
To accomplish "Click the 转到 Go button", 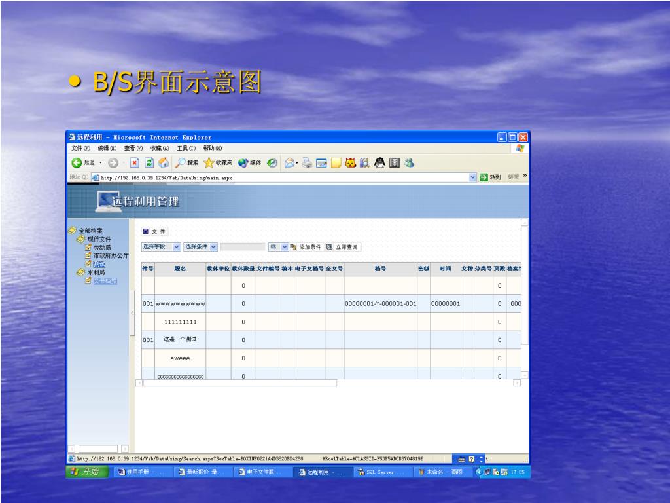I will (490, 177).
